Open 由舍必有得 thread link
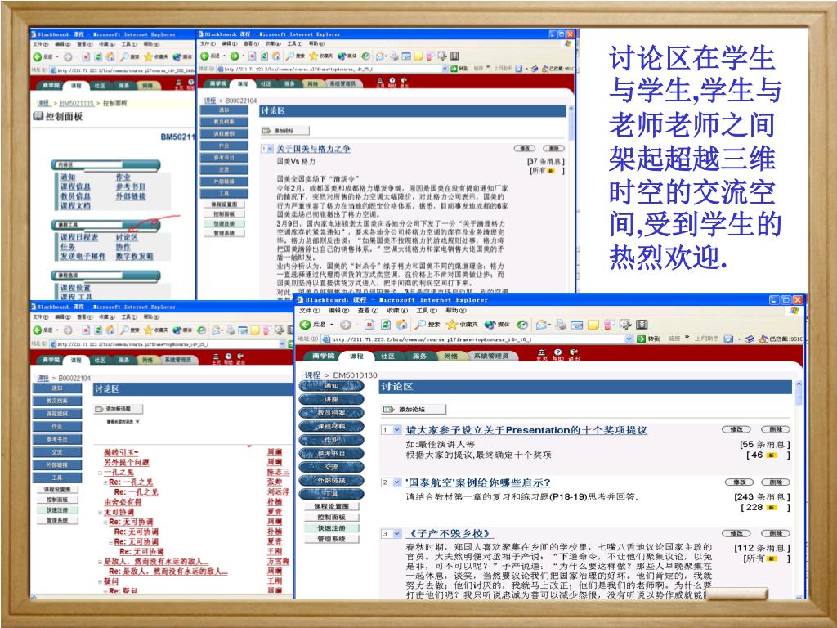The height and width of the screenshot is (628, 837). [123, 502]
